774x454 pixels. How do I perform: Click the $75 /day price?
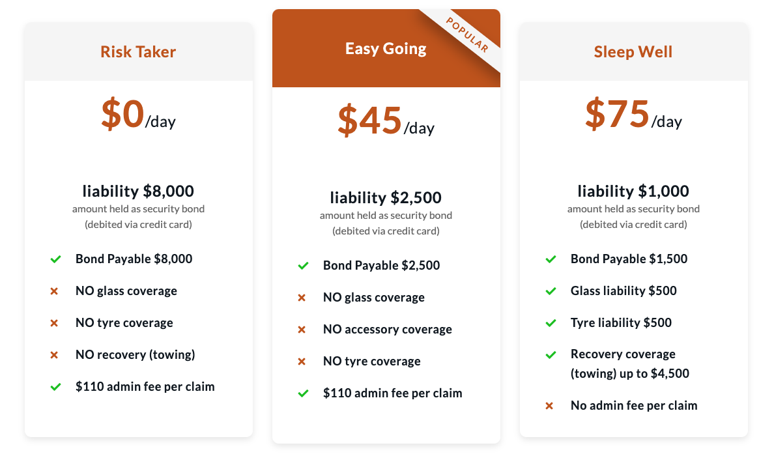coord(633,115)
